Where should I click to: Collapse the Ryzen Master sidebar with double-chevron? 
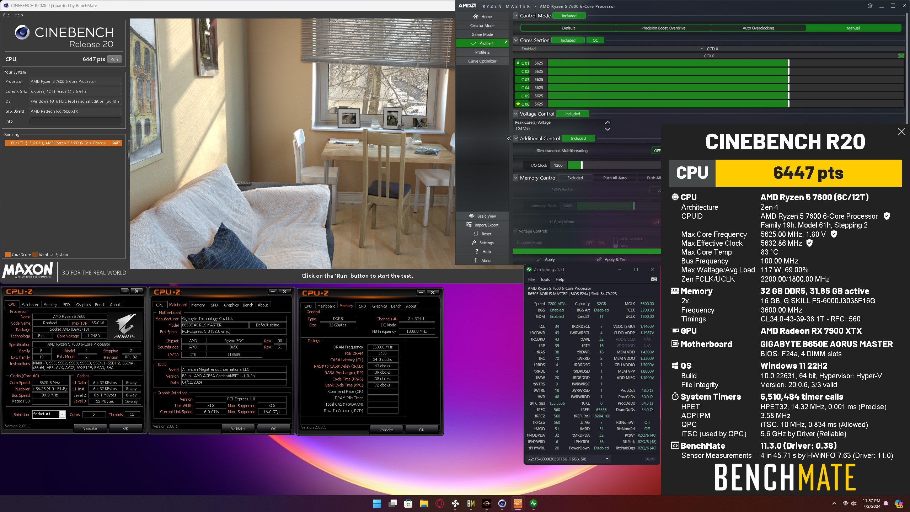pyautogui.click(x=509, y=138)
